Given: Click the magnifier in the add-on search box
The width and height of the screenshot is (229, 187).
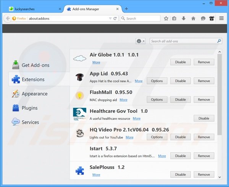Looking at the screenshot, I should (x=219, y=41).
